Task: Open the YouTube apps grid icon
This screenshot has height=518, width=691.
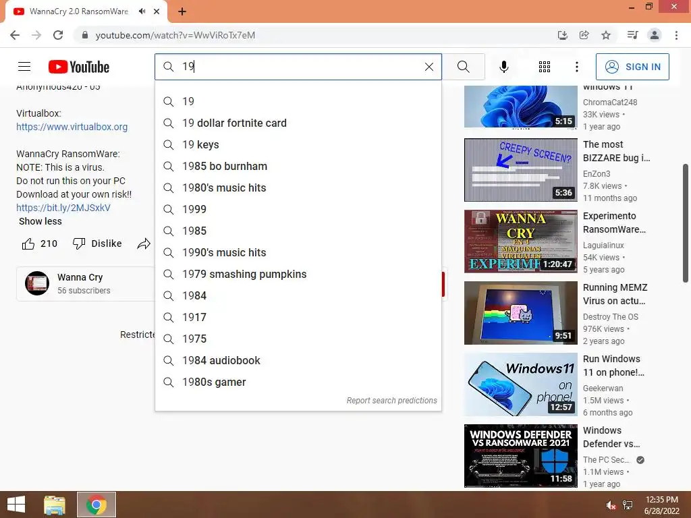Action: [x=545, y=67]
